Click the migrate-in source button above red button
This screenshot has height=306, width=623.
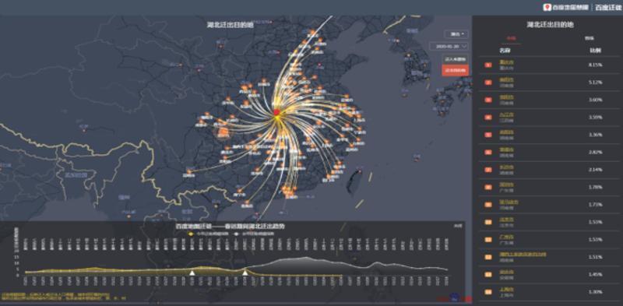456,59
